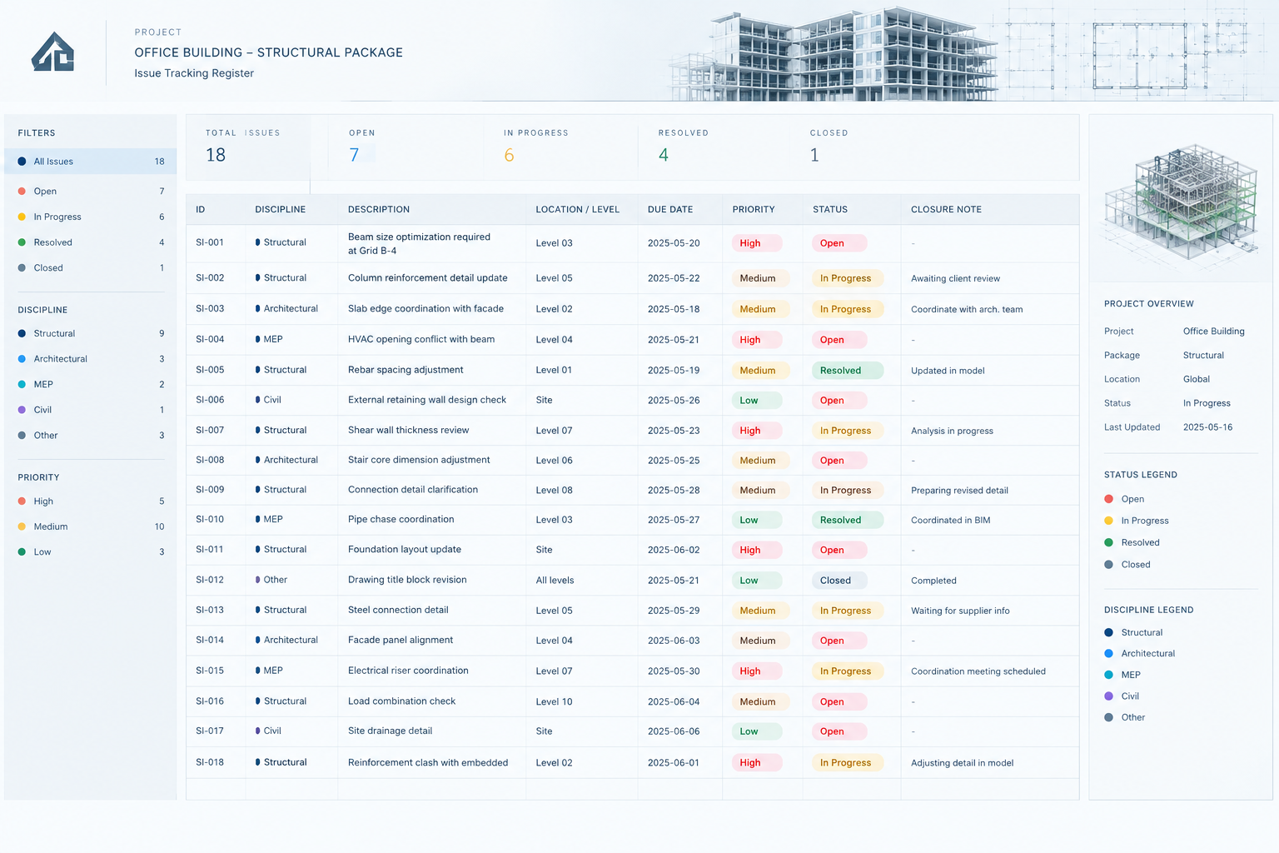Choose the Closed filter in the Filters sidebar
1279x853 pixels.
(x=90, y=268)
